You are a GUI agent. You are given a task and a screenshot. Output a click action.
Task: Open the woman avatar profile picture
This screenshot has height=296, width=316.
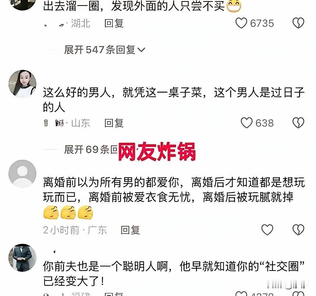point(22,83)
